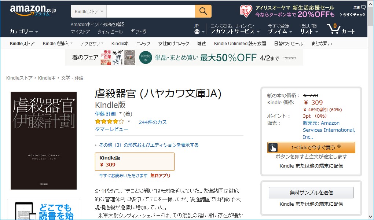Select コミック in the navigation bar
374x220 pixels.
point(143,43)
